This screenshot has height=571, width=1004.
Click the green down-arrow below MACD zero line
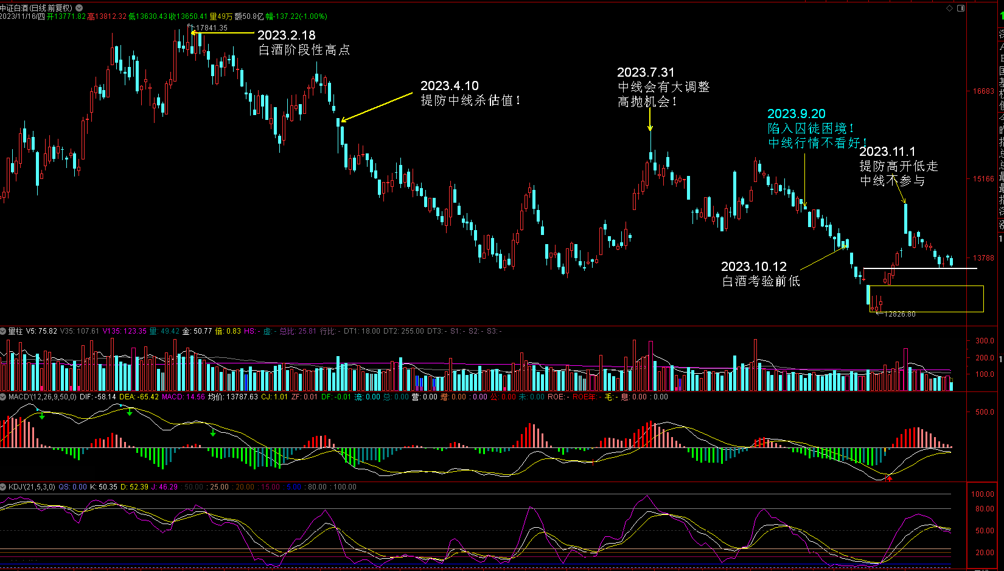pyautogui.click(x=212, y=433)
